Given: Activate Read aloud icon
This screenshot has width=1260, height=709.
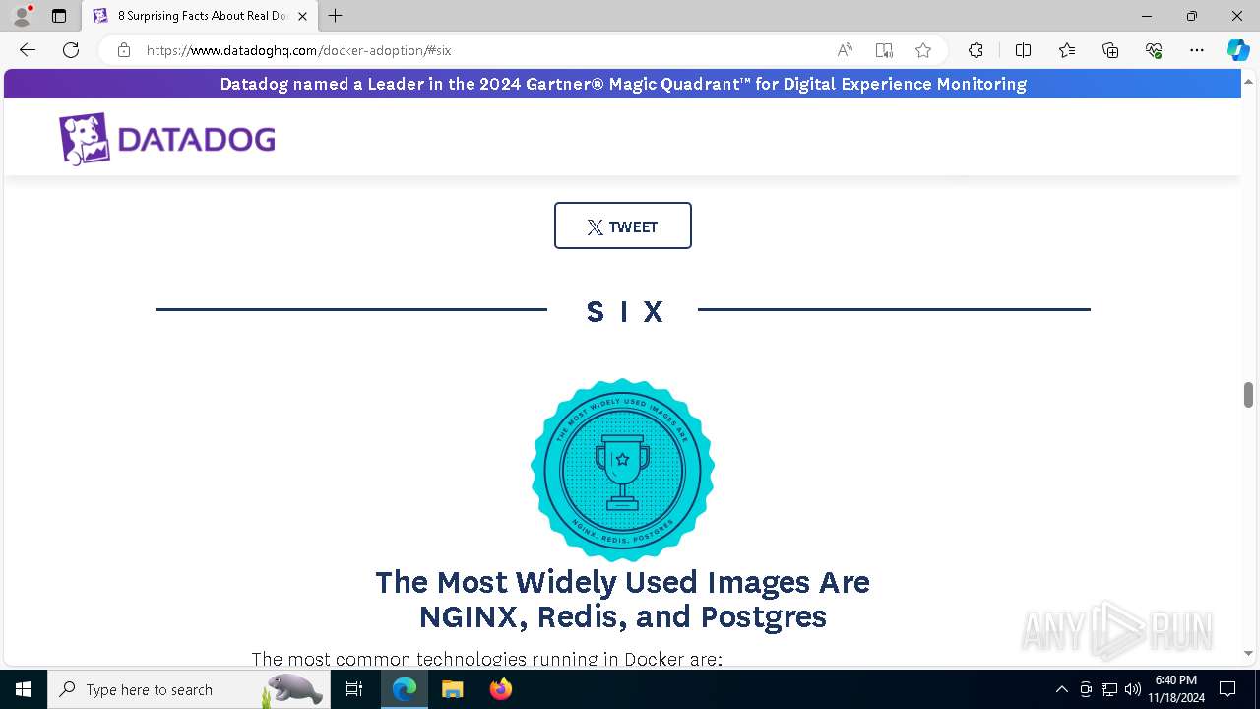Looking at the screenshot, I should point(845,50).
